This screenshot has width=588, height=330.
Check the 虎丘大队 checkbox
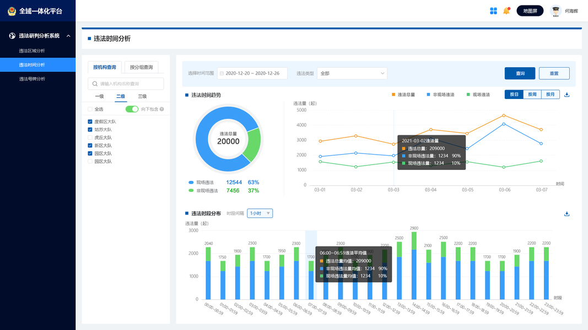coord(90,137)
